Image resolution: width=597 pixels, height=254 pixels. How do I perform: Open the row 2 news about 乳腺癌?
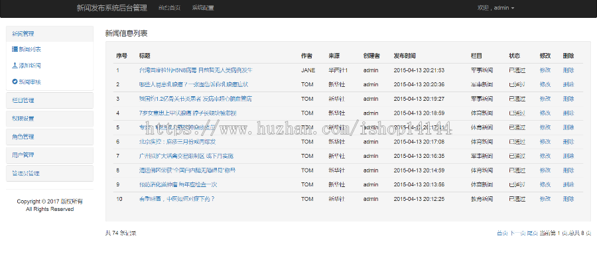194,84
